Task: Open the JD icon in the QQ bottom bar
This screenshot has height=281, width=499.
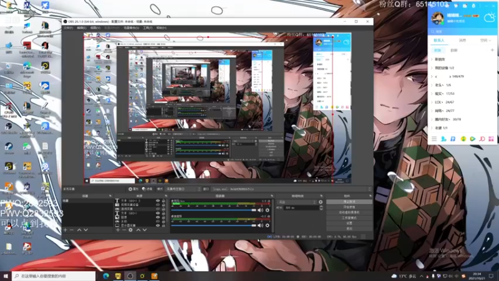Action: click(482, 139)
